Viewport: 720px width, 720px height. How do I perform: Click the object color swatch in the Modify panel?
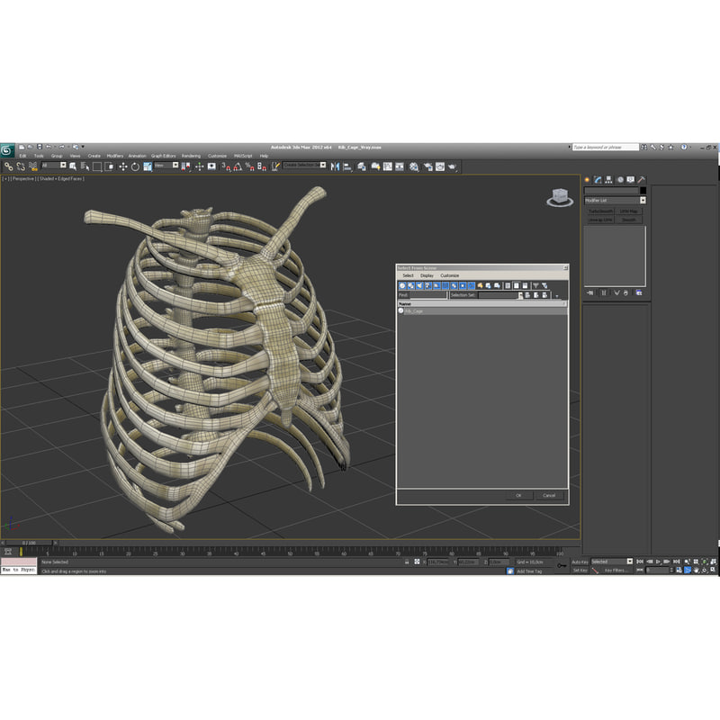click(643, 190)
